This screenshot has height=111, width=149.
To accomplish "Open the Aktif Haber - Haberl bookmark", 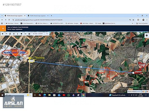I will tap(87, 23).
